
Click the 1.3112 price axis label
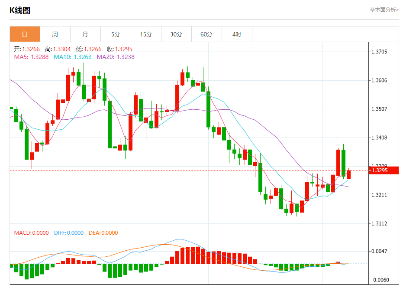point(379,223)
